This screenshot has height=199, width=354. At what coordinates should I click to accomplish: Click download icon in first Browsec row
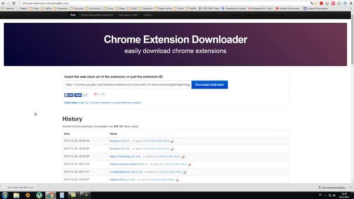(x=172, y=142)
